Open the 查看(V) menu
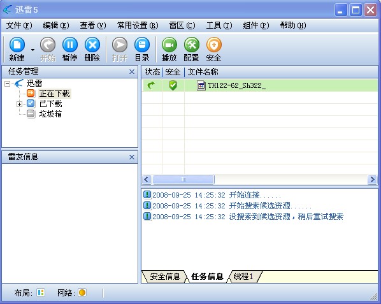The width and height of the screenshot is (381, 304). (x=93, y=25)
